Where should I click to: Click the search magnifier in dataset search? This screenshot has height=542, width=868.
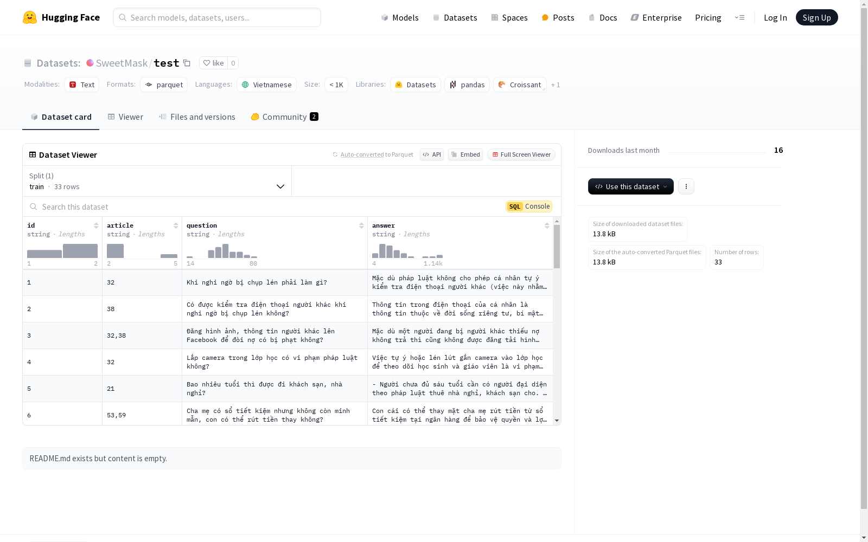point(34,207)
